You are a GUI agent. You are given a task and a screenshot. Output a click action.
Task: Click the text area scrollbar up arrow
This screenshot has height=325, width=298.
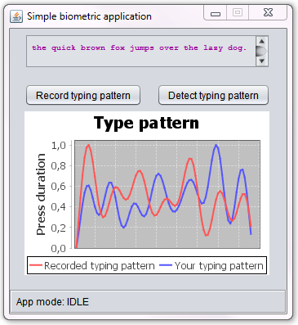pyautogui.click(x=262, y=41)
